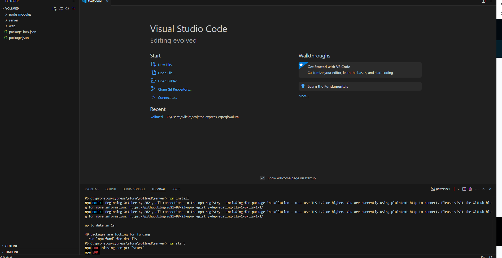Image resolution: width=502 pixels, height=258 pixels.
Task: Kill the terminal with trash icon
Action: coord(470,189)
